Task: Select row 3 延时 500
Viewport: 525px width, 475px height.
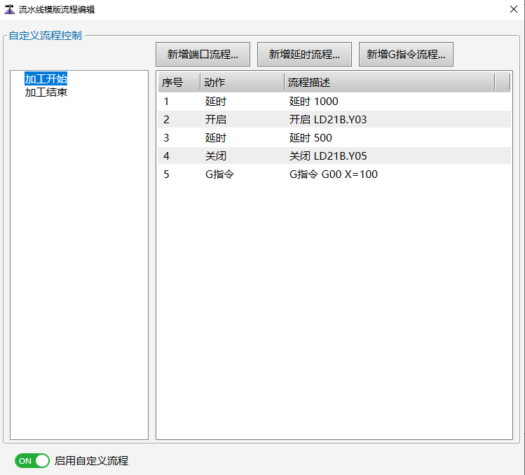Action: tap(311, 138)
